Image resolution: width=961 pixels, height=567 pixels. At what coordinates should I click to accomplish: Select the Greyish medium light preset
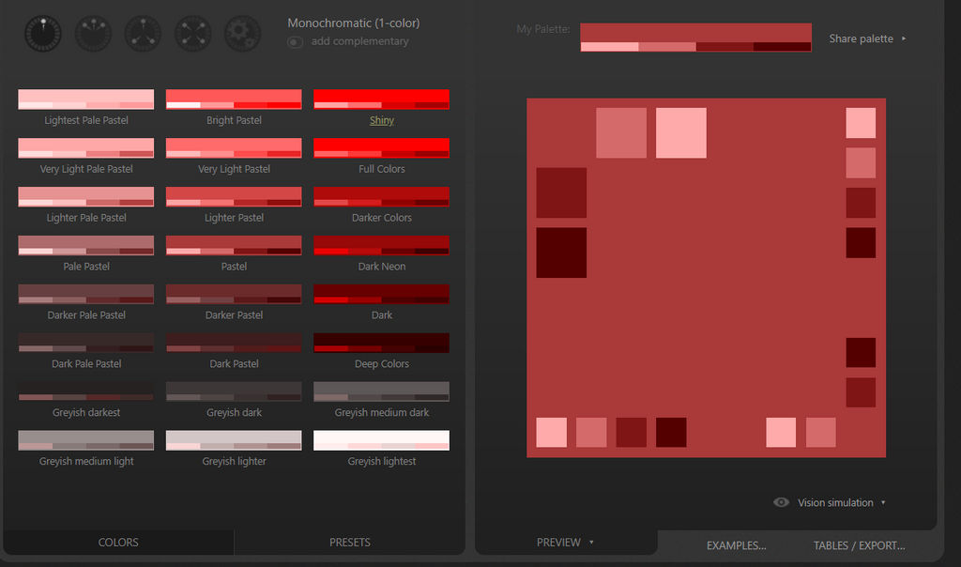point(85,440)
